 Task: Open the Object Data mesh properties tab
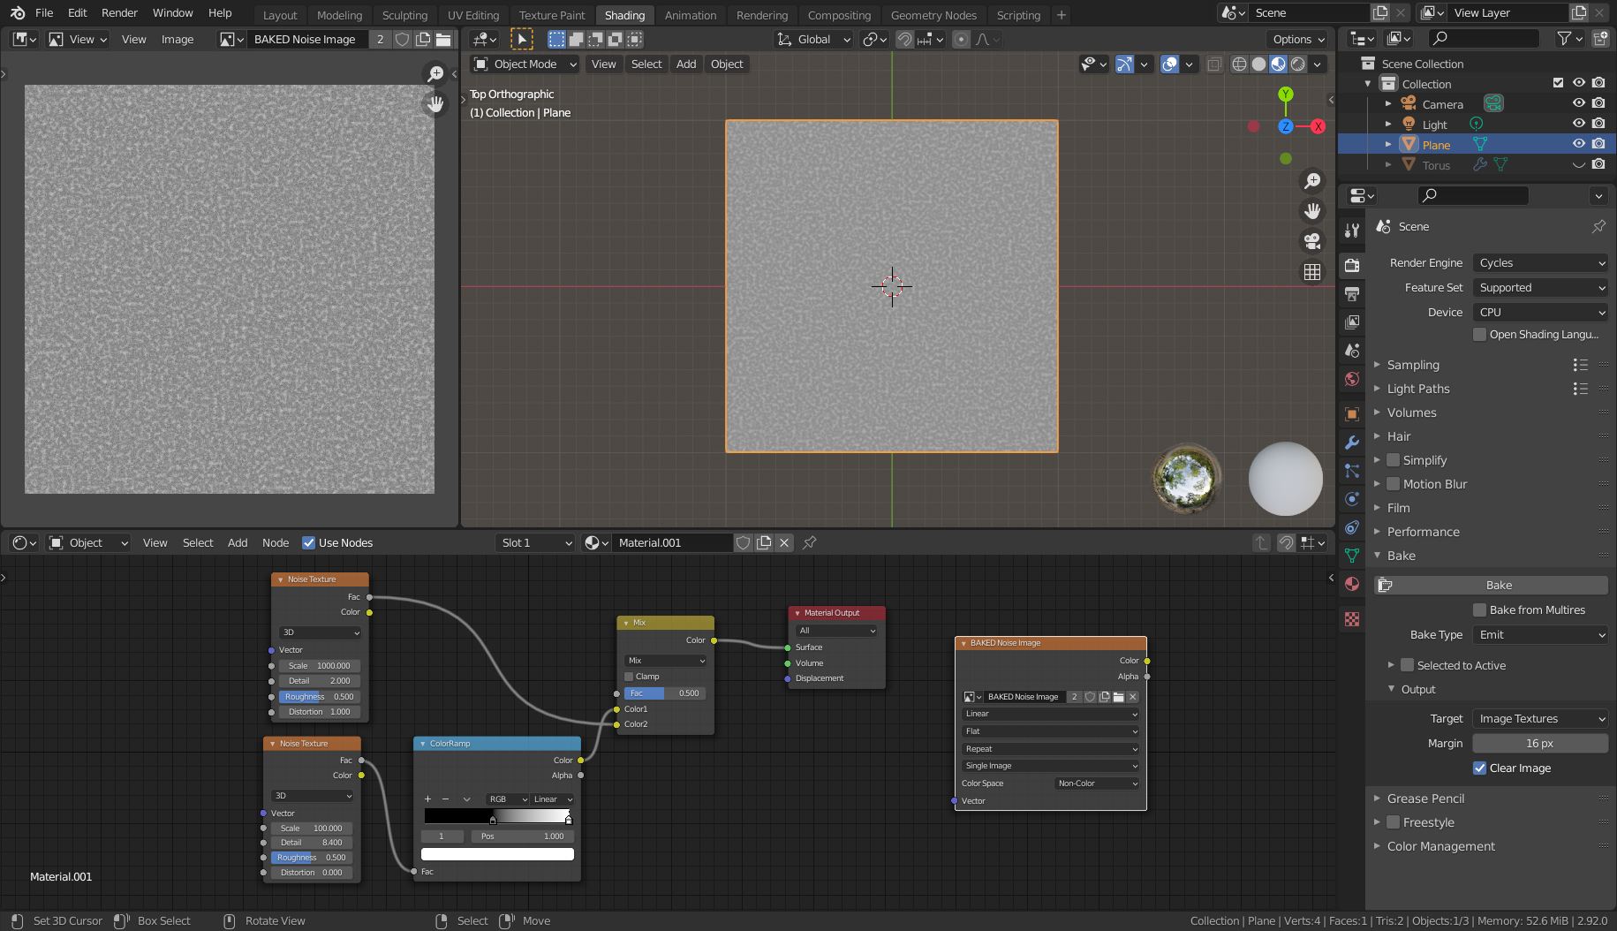1351,556
